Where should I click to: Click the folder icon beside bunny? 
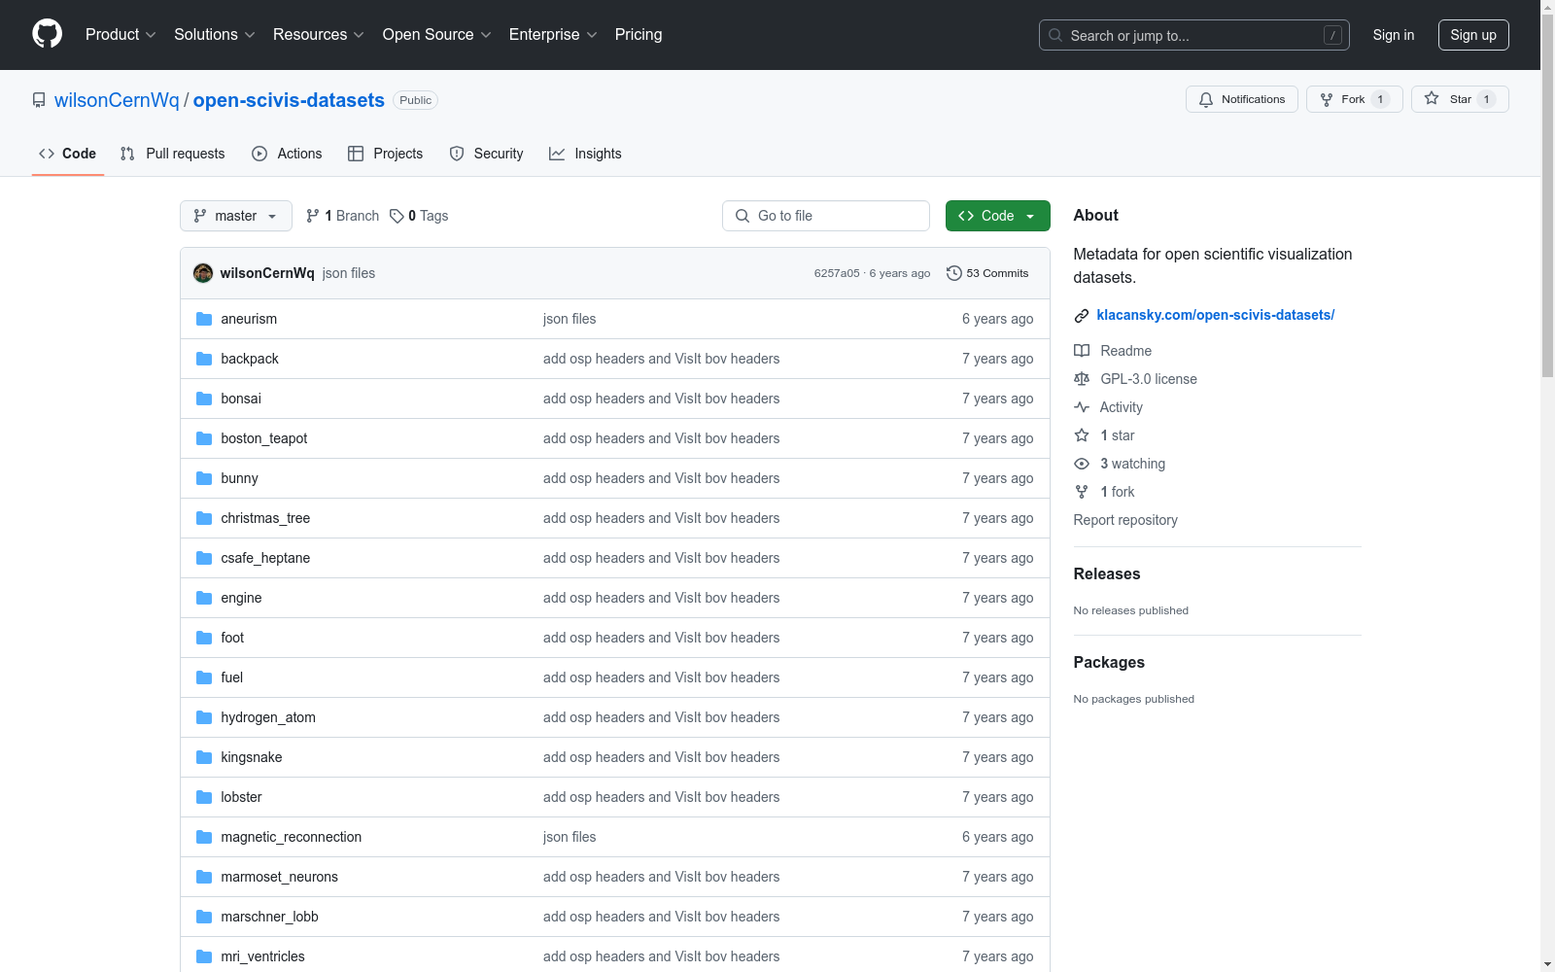point(204,478)
